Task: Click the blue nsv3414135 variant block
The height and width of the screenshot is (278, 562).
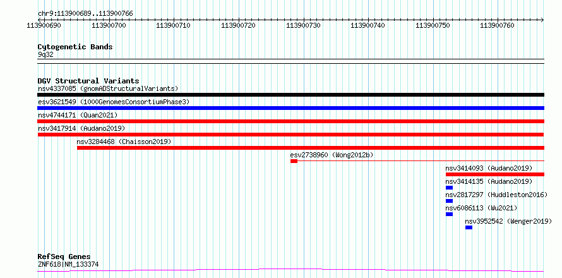Action: click(x=449, y=188)
